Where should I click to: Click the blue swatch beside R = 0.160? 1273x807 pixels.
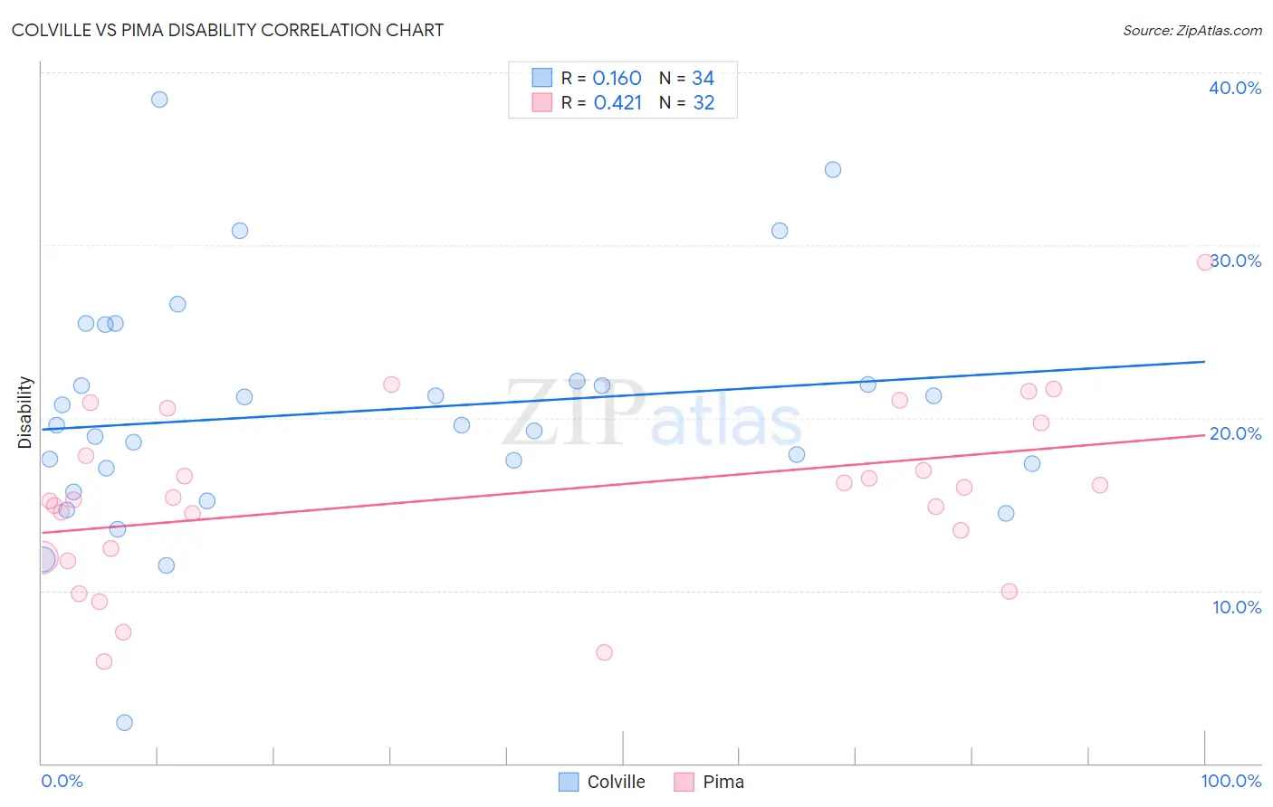542,78
